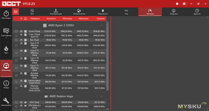Sort by the Значение column header

coord(51,19)
